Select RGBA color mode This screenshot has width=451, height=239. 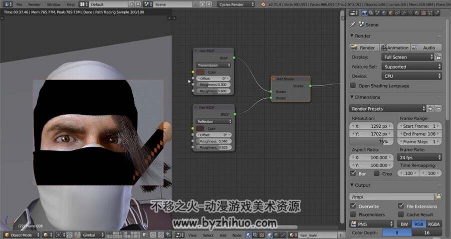point(434,224)
